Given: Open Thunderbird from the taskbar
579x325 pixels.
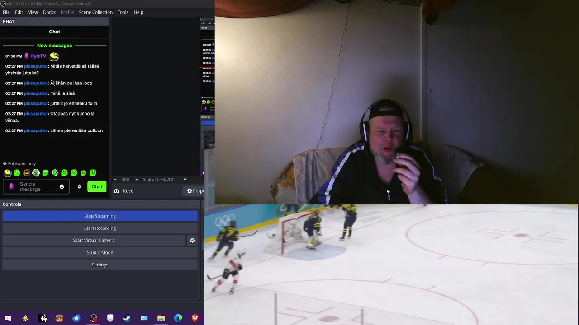Looking at the screenshot, I should pyautogui.click(x=76, y=318).
